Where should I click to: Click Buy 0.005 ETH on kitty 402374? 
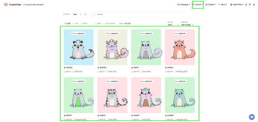coord(112,81)
